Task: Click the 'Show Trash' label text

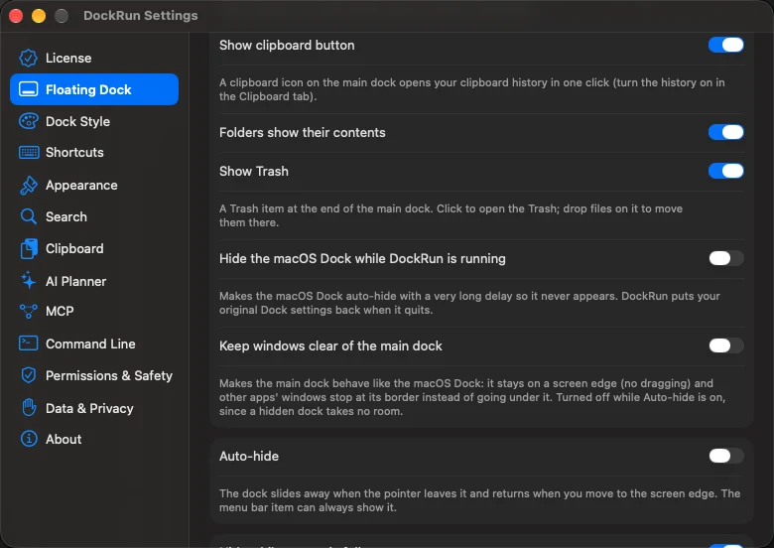Action: (x=254, y=171)
